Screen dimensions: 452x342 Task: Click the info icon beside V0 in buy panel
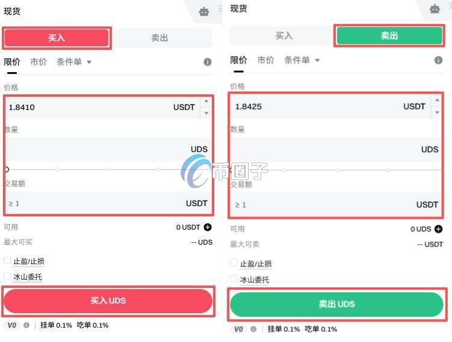pos(26,325)
